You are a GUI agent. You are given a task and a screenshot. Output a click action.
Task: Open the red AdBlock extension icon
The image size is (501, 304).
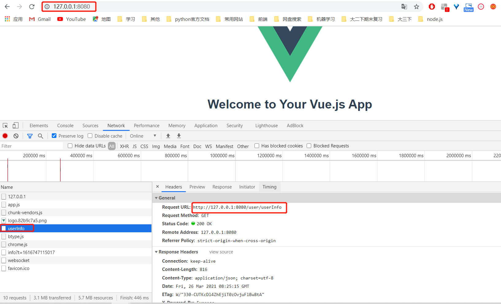click(432, 6)
